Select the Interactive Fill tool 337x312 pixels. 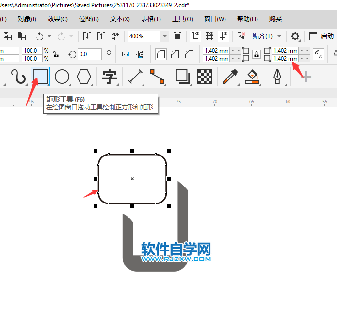point(252,77)
